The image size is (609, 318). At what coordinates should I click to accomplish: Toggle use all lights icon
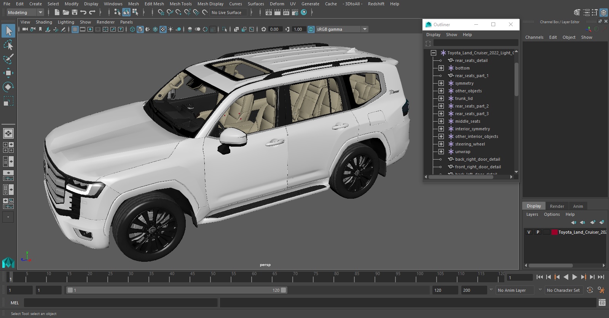(171, 29)
